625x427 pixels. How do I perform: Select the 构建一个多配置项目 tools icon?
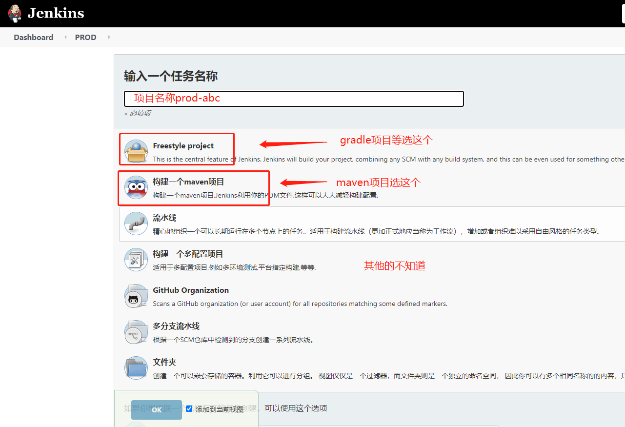[x=136, y=260]
